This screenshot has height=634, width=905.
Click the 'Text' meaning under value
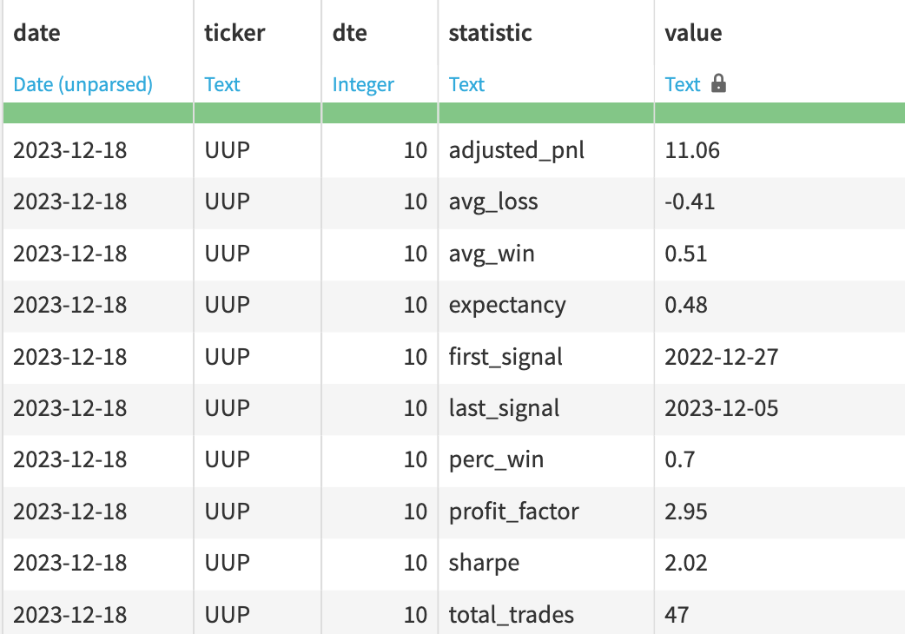click(x=682, y=84)
